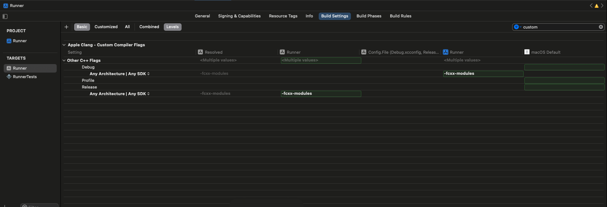This screenshot has height=207, width=607.
Task: Open the General tab
Action: [202, 16]
